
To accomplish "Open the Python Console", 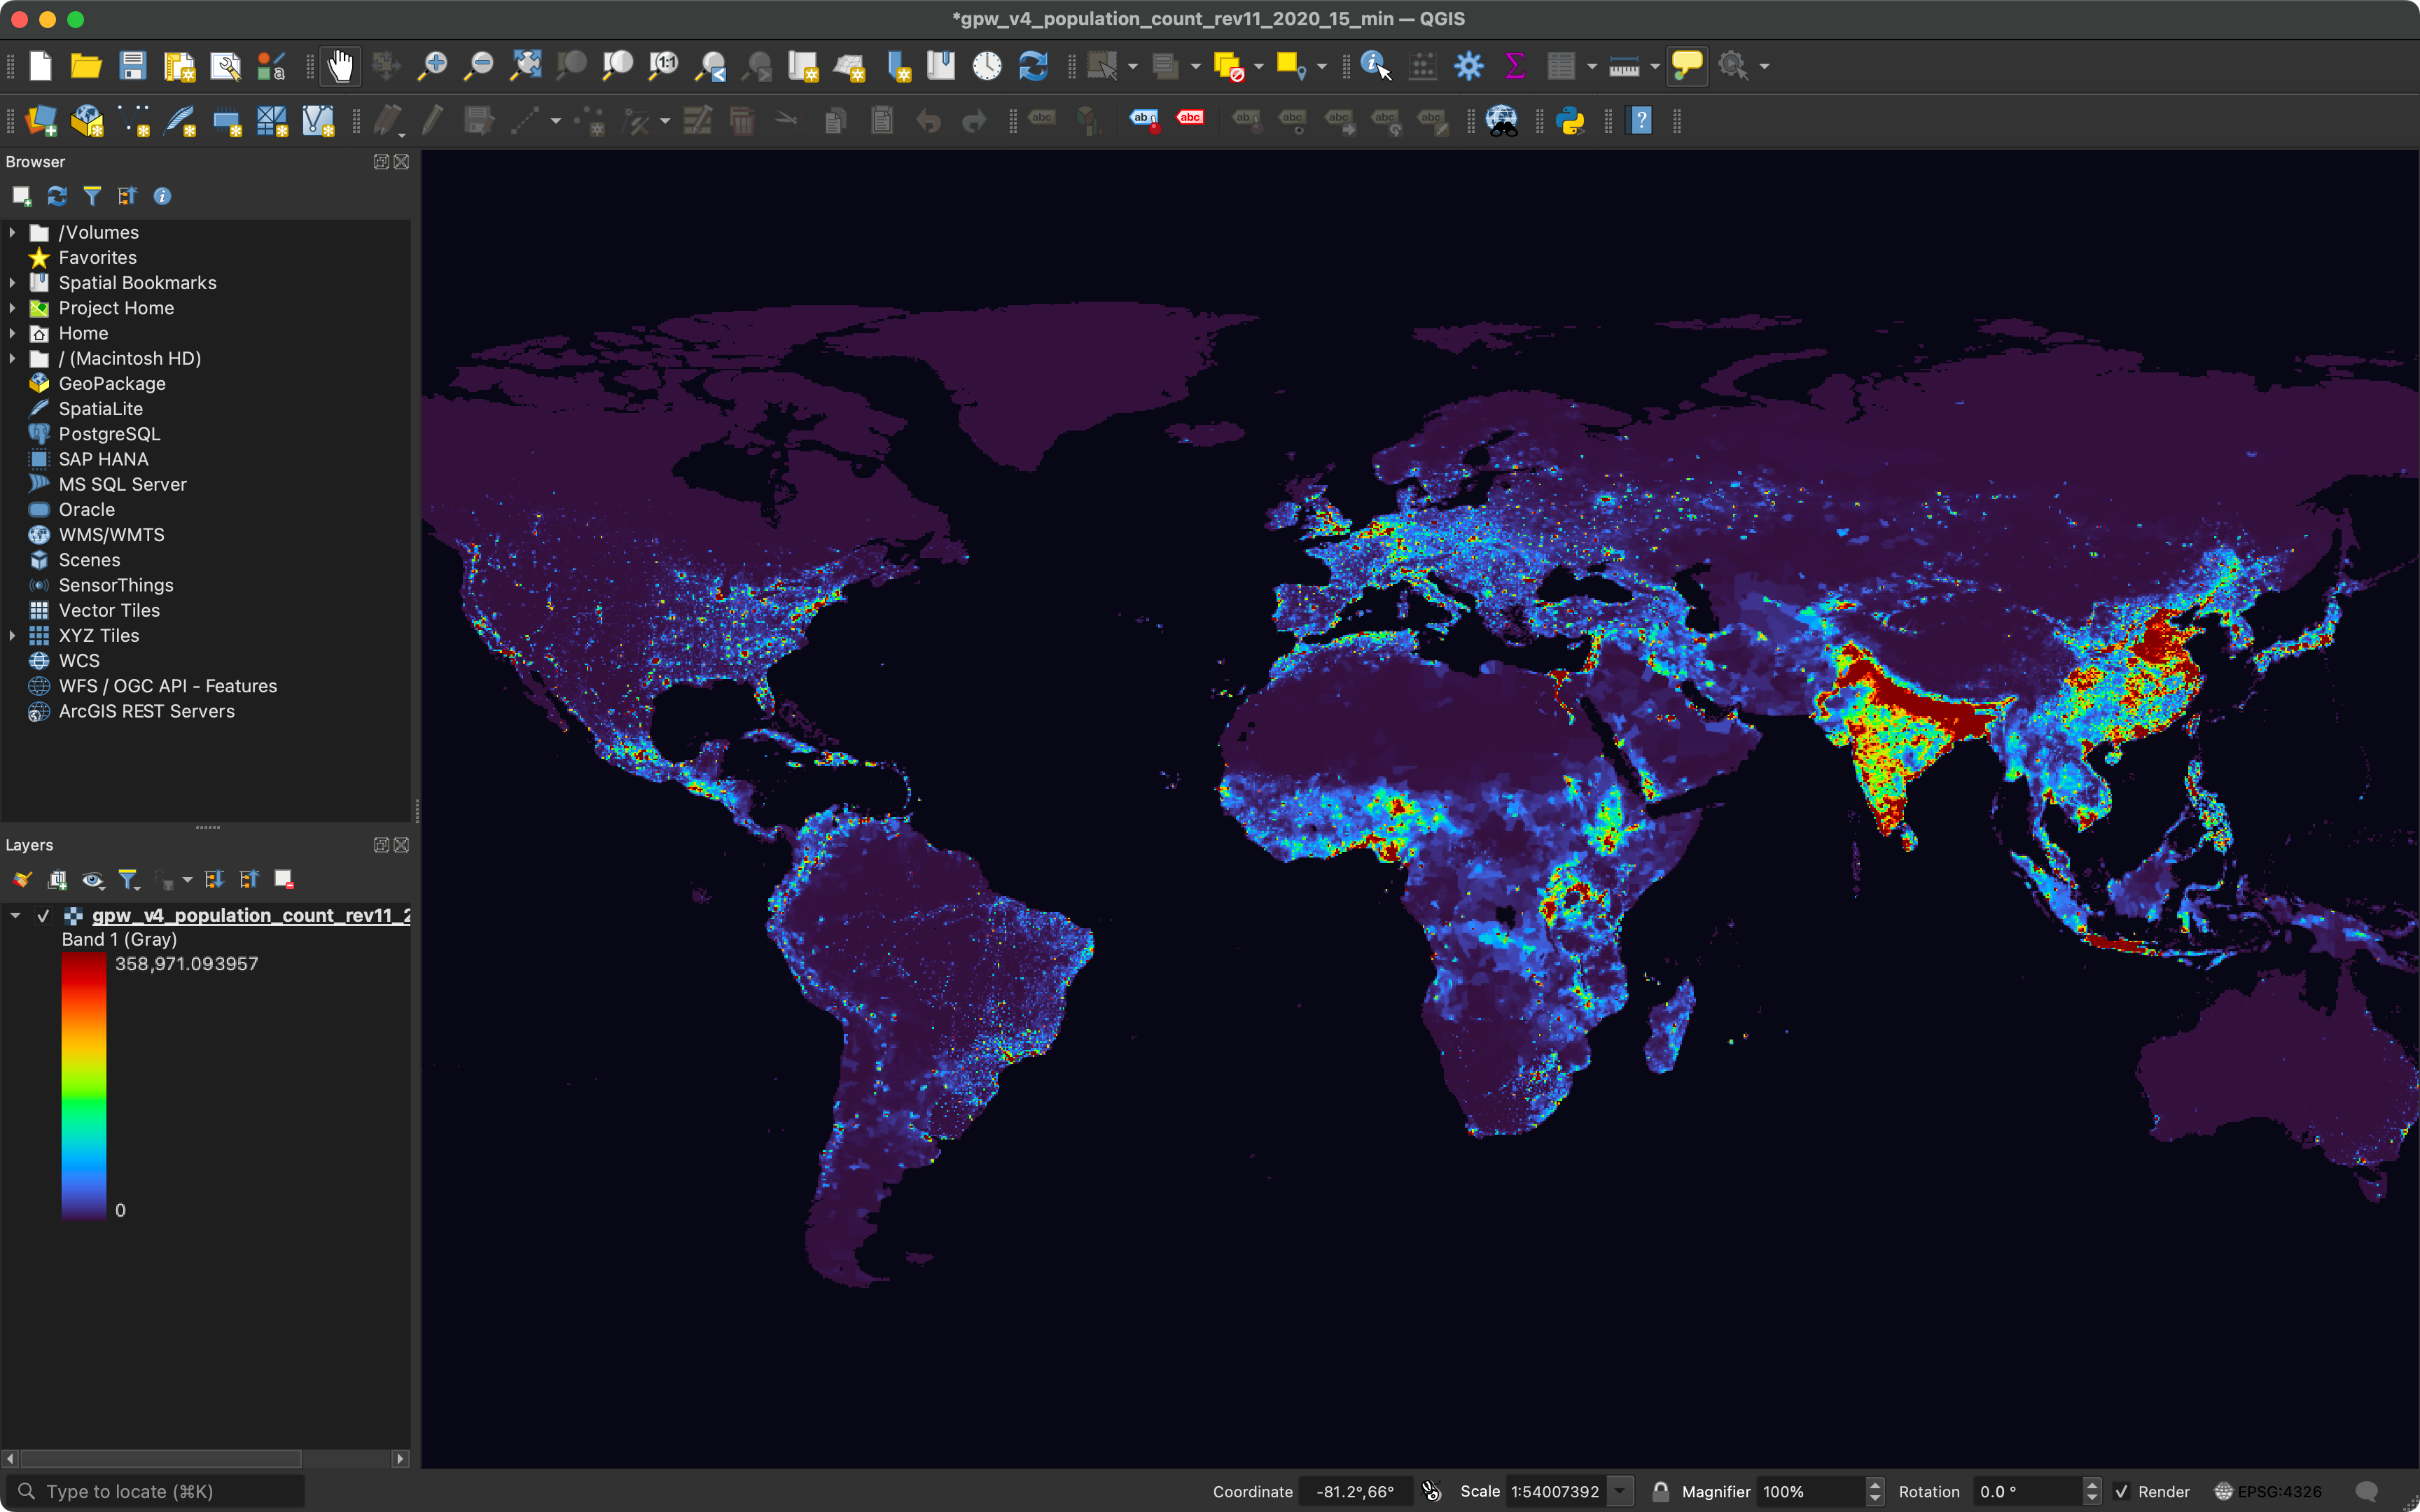I will coord(1570,120).
